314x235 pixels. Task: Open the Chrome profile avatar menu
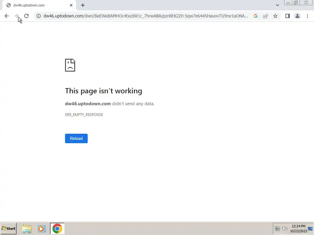[297, 16]
